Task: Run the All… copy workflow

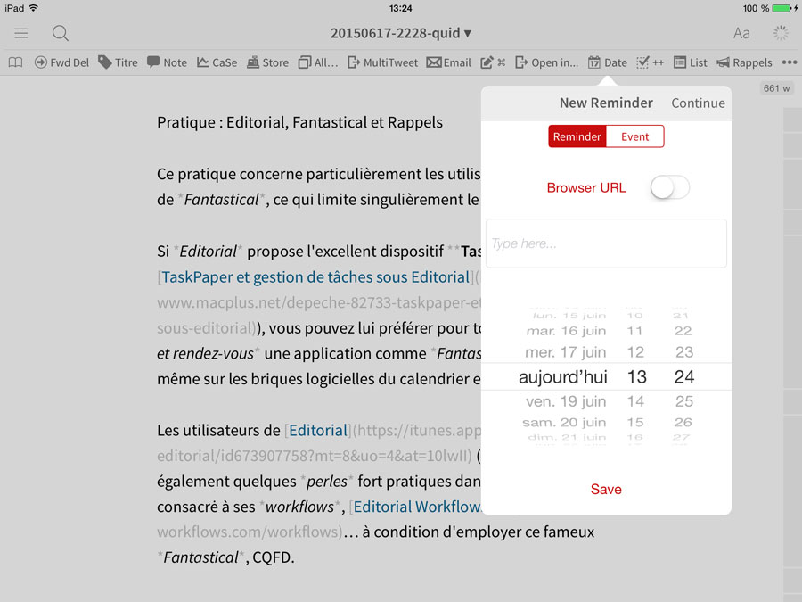Action: click(x=318, y=62)
